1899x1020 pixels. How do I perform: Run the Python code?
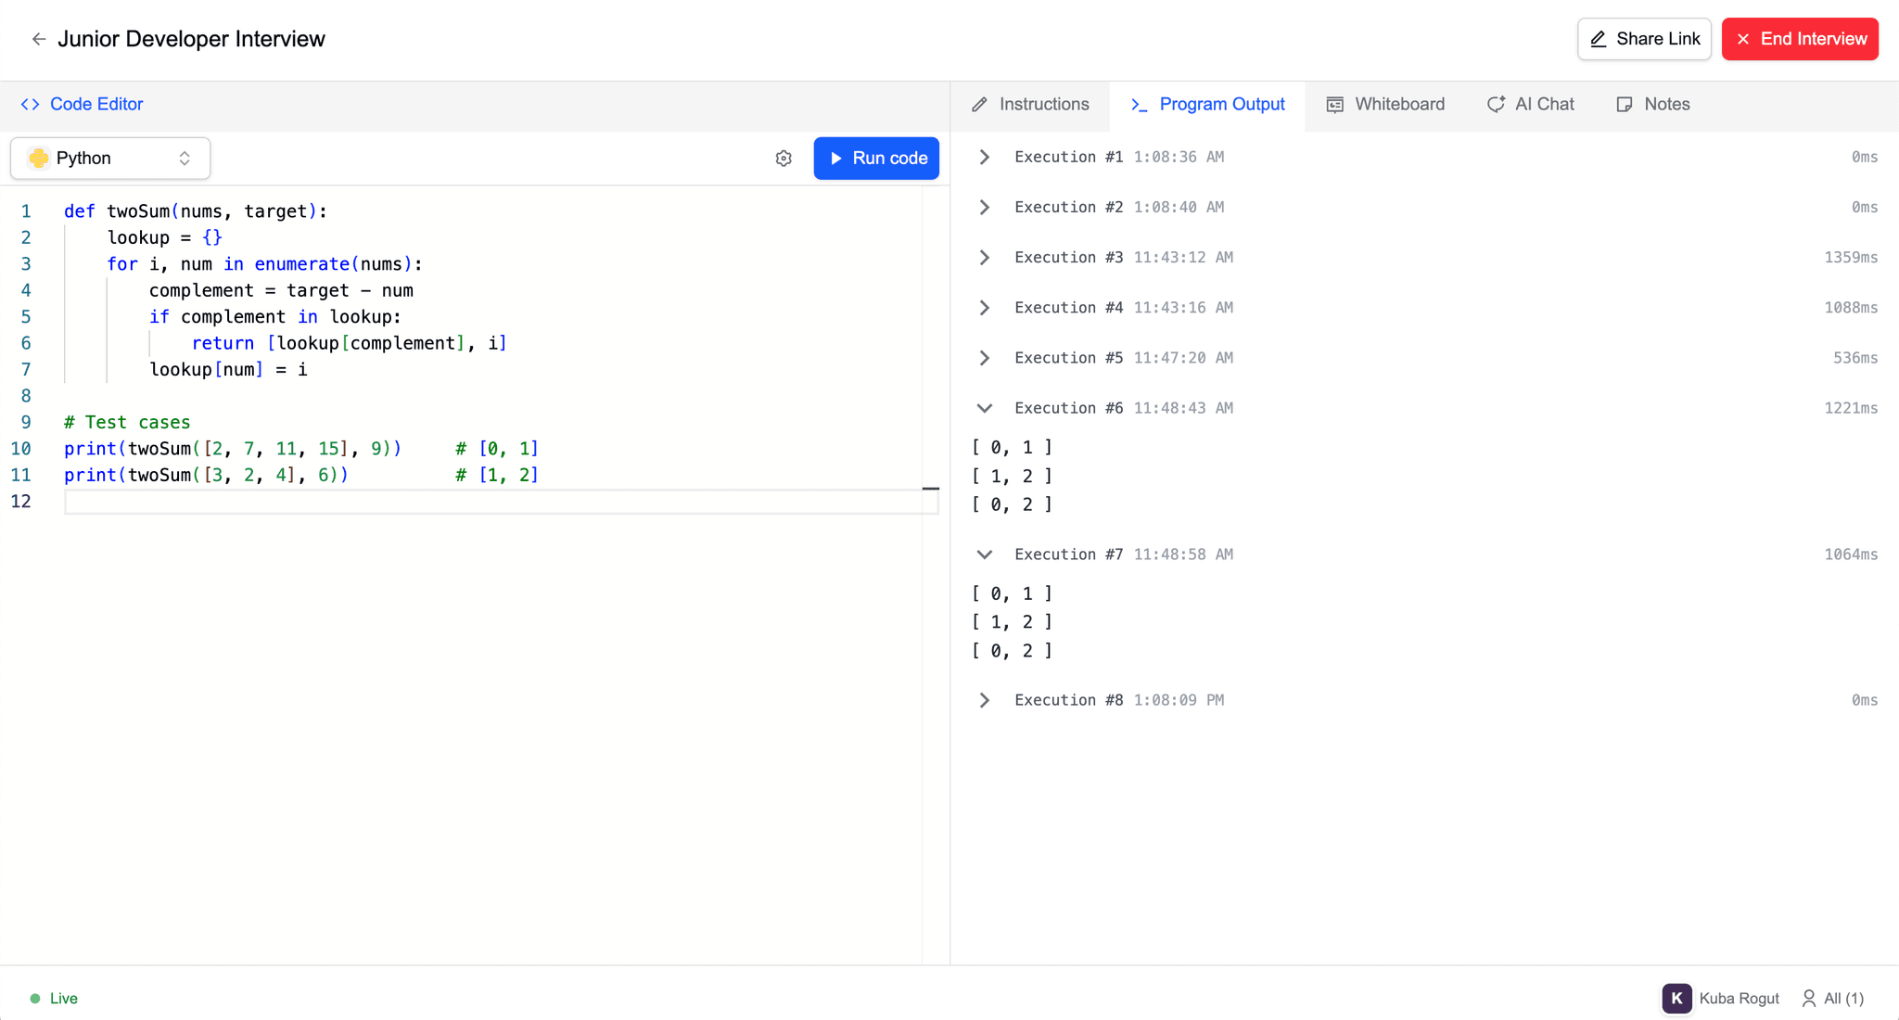[x=875, y=158]
